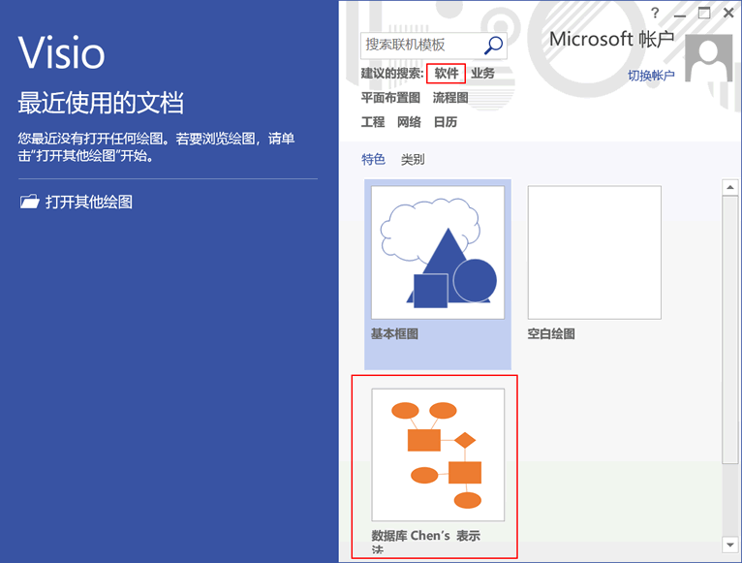This screenshot has height=563, width=742.
Task: Open the 基本框图 template thumbnail
Action: [x=438, y=252]
